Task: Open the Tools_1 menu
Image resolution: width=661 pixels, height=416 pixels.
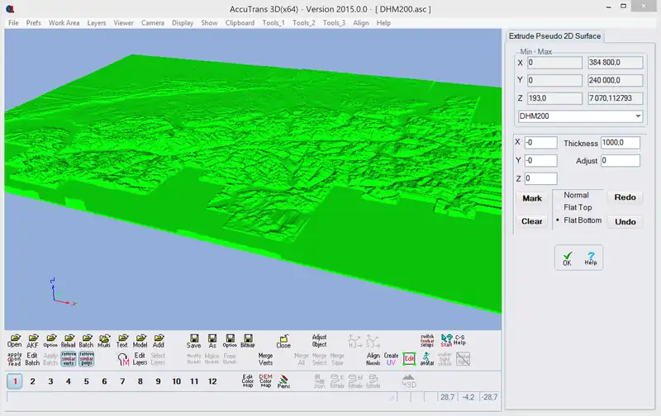Action: [272, 23]
